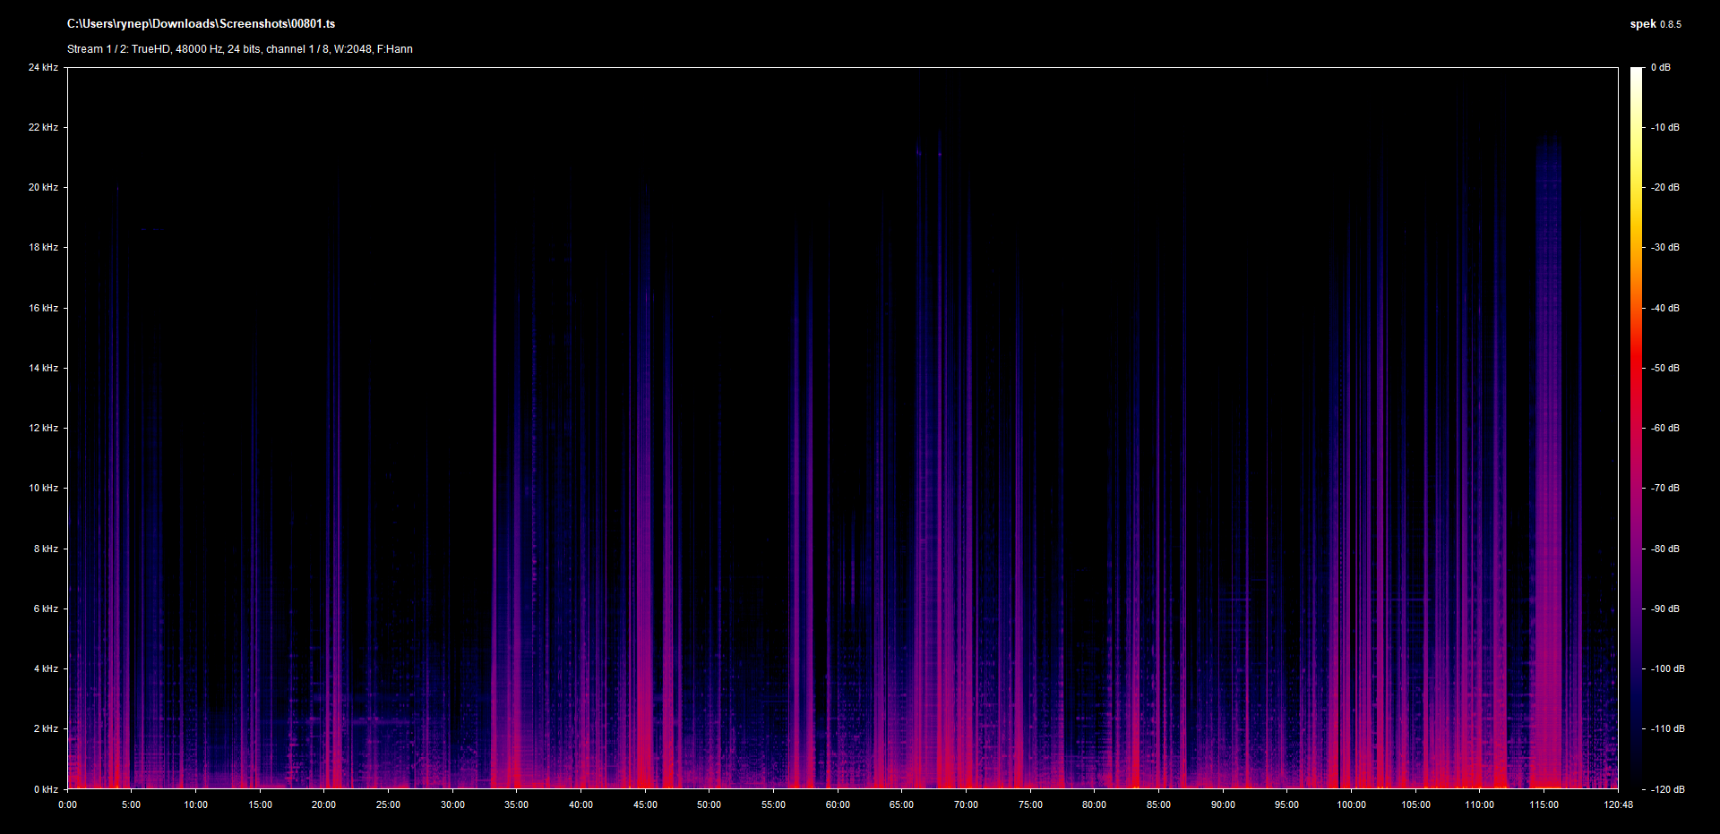Screen dimensions: 1720x834
Task: Click the 0 kHz frequency axis label
Action: [x=46, y=789]
